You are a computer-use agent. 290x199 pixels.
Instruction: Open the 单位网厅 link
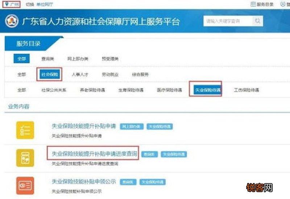[x=45, y=4]
